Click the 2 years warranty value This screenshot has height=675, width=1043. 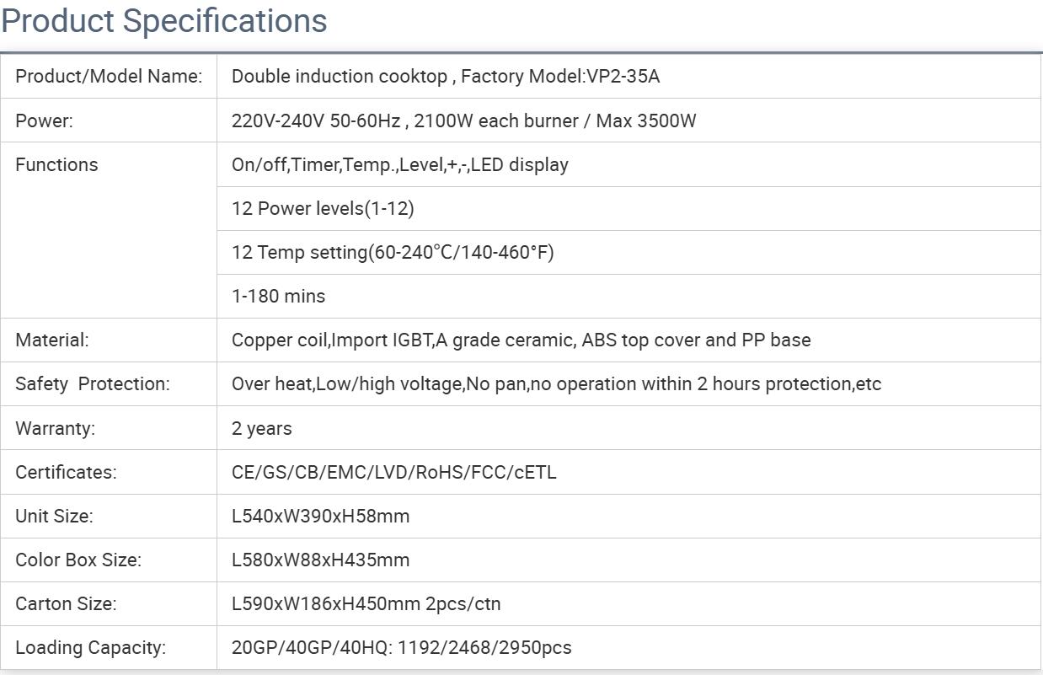tap(262, 428)
